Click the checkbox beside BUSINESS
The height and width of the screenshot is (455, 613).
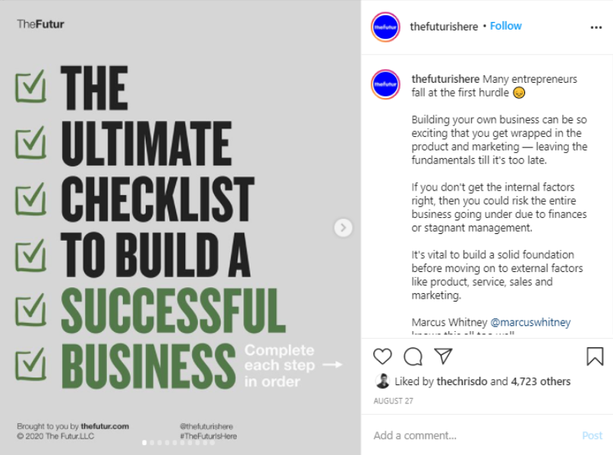[x=30, y=364]
